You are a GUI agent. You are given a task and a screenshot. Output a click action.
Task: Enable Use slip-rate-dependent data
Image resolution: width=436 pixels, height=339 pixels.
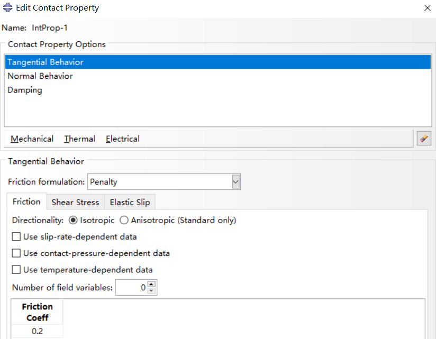(16, 237)
